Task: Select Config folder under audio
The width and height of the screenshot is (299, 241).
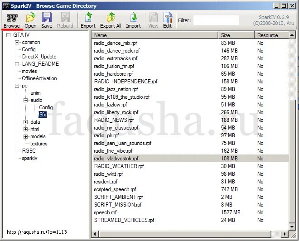Action: 46,107
